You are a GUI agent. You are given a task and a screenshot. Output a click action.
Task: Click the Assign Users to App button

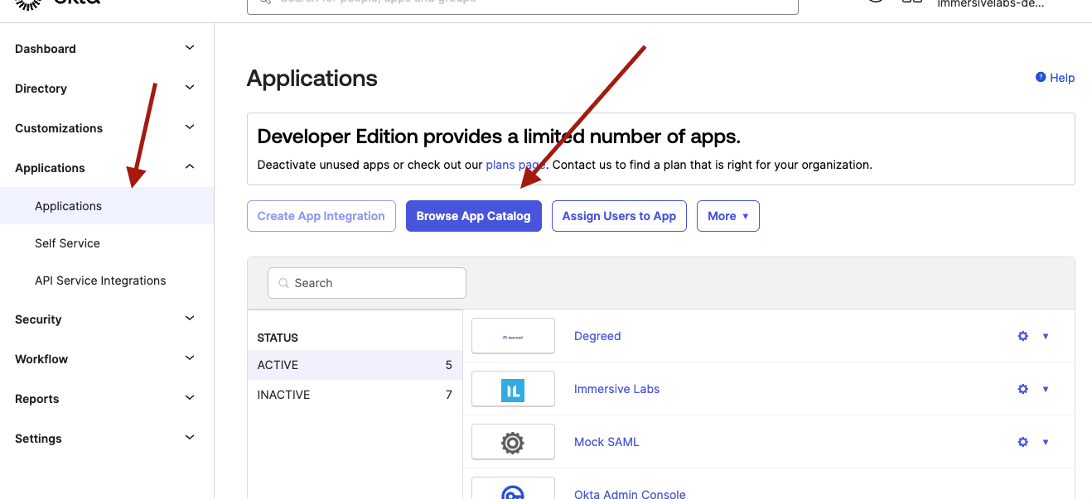click(x=619, y=216)
